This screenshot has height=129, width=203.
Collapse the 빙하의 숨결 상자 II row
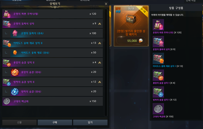(x=99, y=82)
